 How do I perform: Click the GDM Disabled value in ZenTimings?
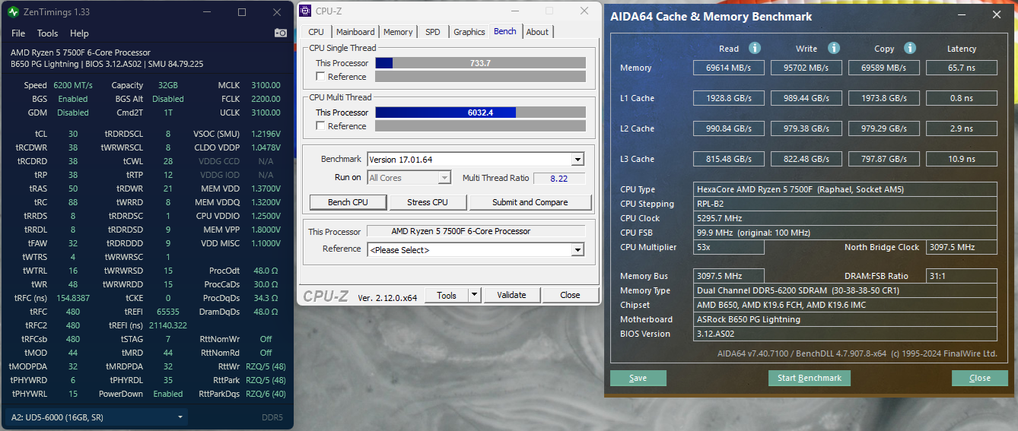click(x=73, y=113)
